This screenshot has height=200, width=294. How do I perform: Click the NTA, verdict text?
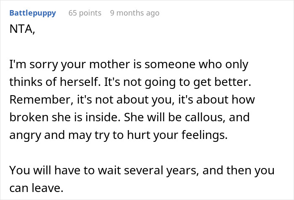click(22, 29)
